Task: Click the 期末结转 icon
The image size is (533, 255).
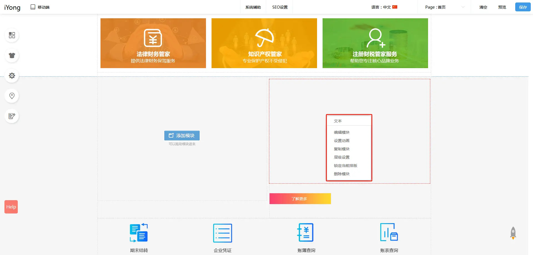Action: click(x=139, y=233)
